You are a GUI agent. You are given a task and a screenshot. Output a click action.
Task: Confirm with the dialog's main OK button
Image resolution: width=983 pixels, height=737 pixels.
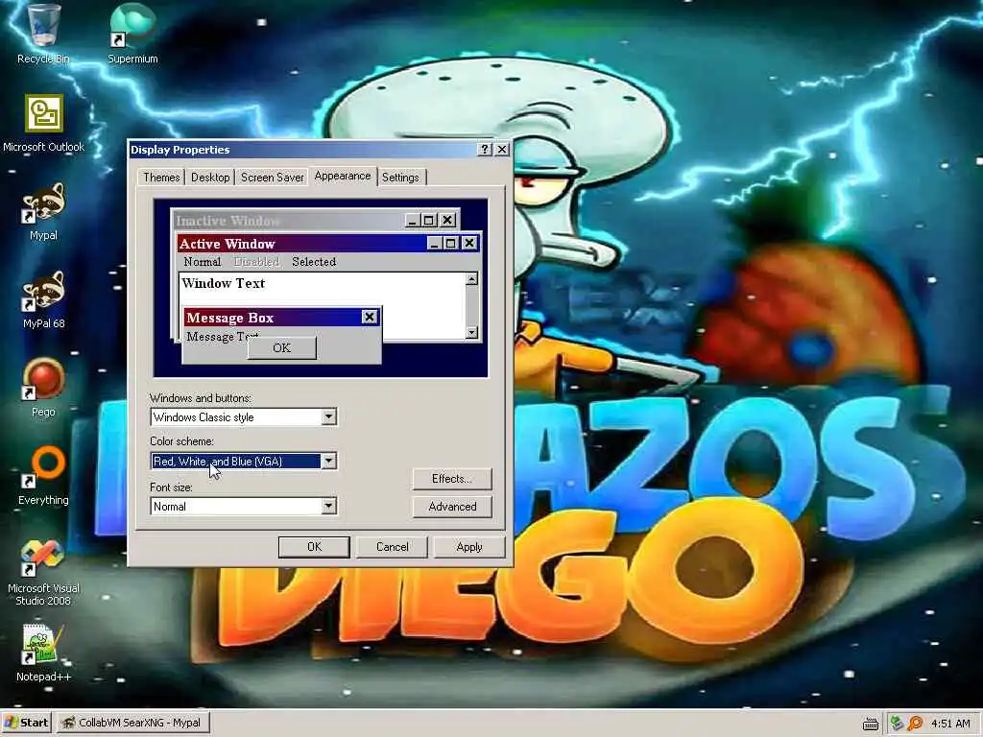[x=314, y=547]
